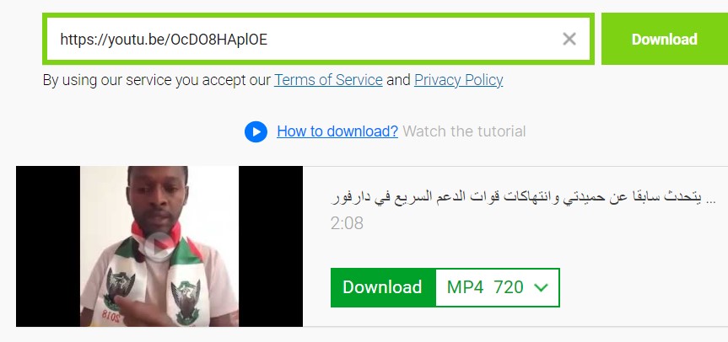Open the Privacy Policy link
Viewport: 728px width, 342px height.
click(458, 80)
